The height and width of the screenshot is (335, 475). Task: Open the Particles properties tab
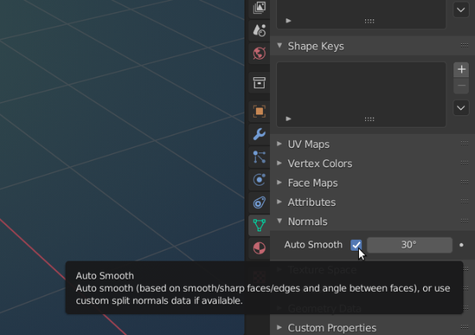(x=259, y=157)
